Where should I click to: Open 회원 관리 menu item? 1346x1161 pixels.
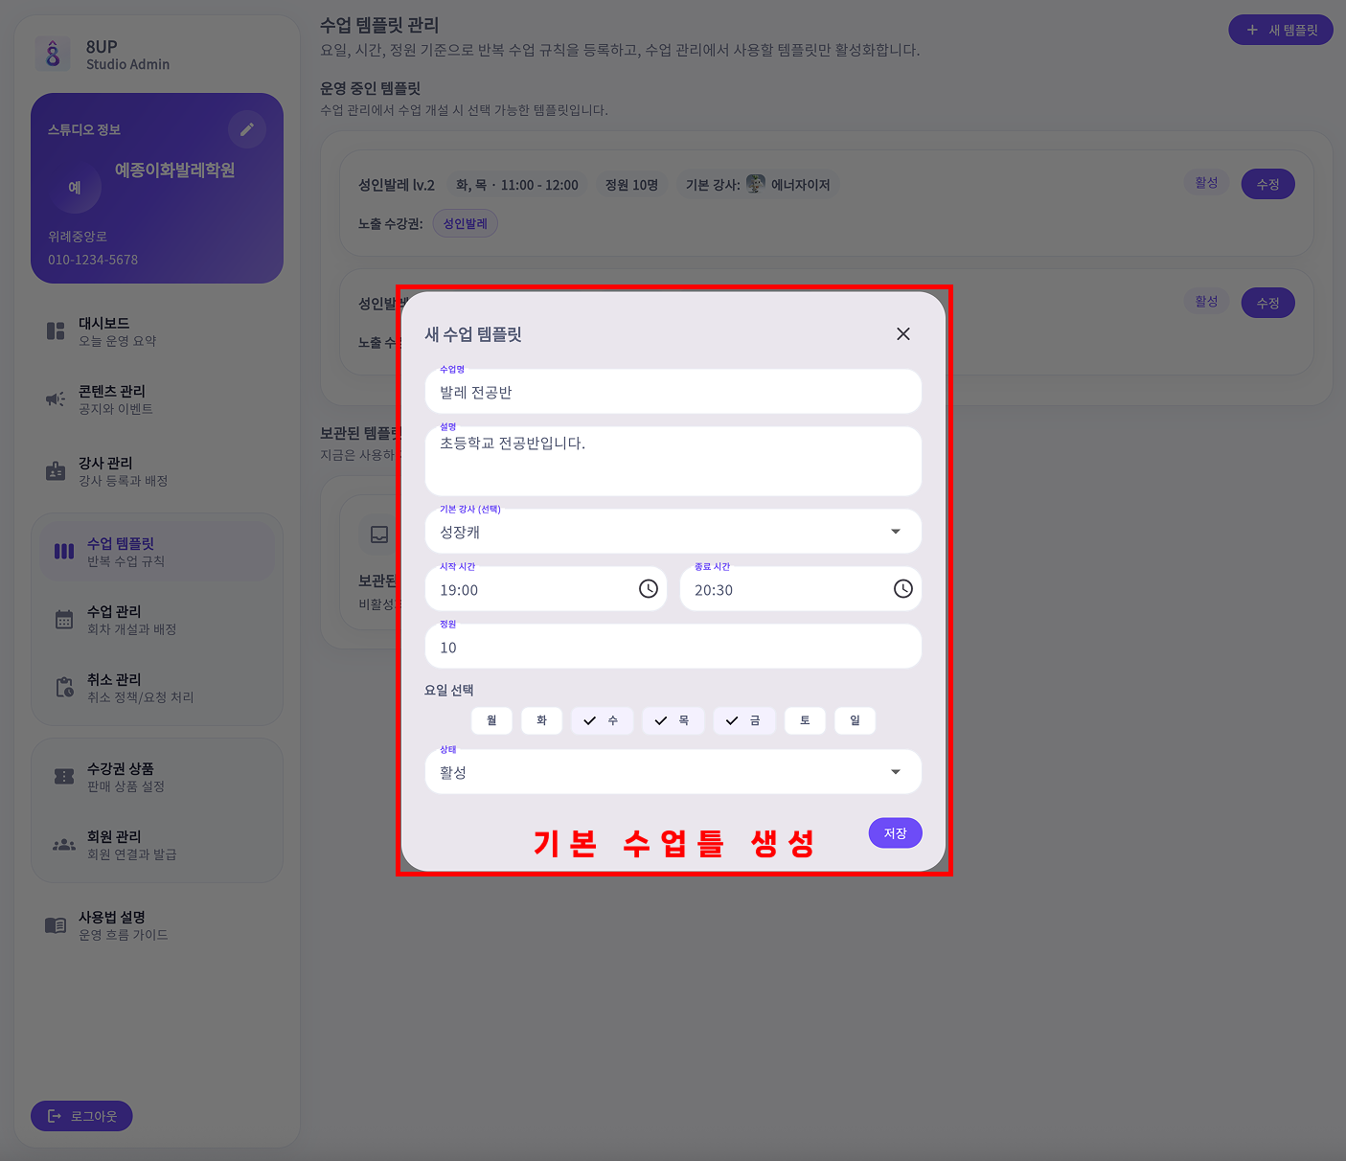click(157, 845)
